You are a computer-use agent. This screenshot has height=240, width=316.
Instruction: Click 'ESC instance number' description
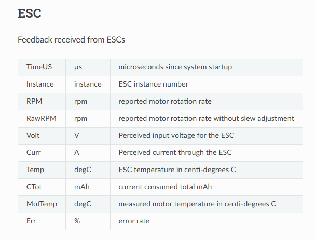click(154, 84)
